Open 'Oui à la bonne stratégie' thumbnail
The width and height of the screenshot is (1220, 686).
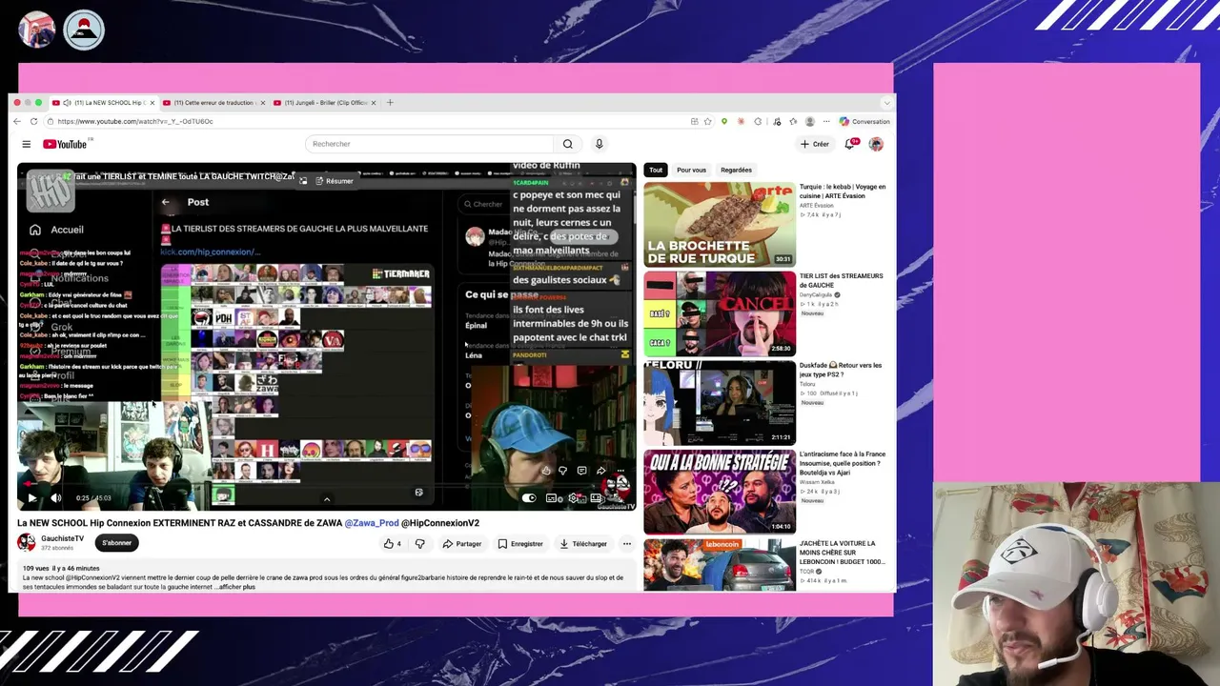pos(720,492)
